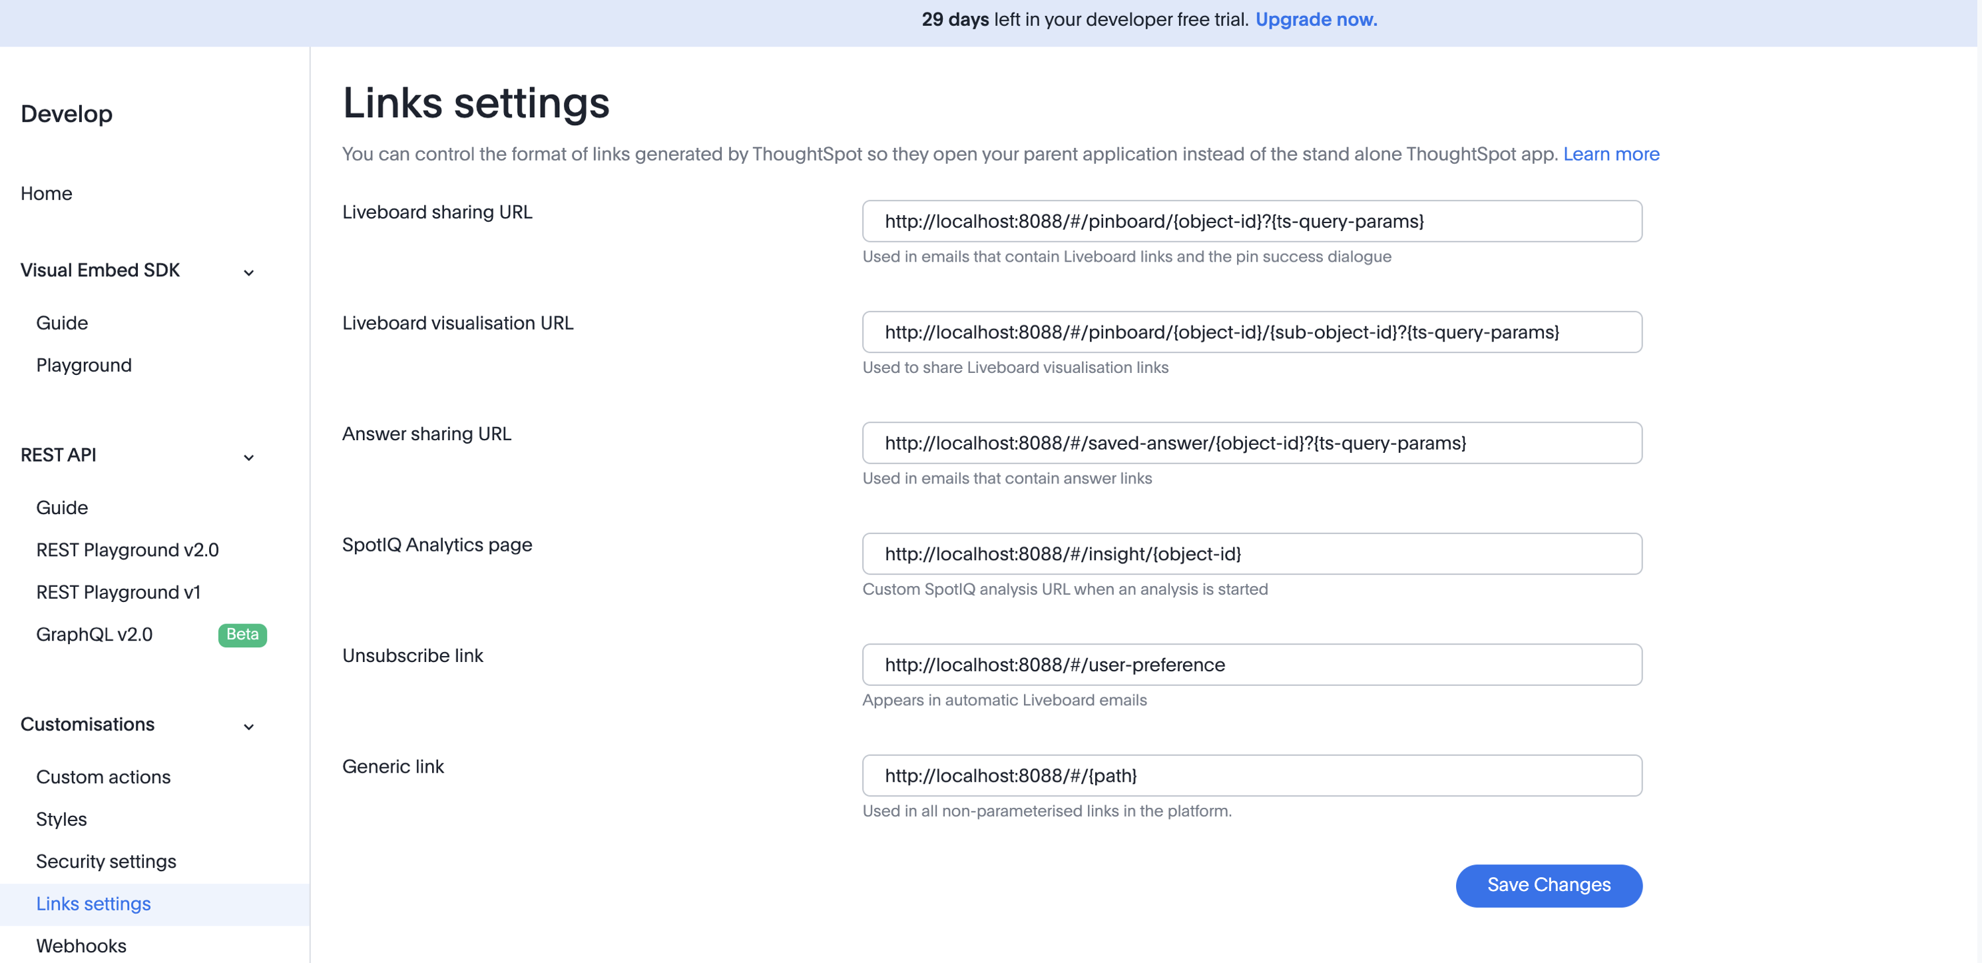
Task: Click the Save Changes button
Action: coord(1548,885)
